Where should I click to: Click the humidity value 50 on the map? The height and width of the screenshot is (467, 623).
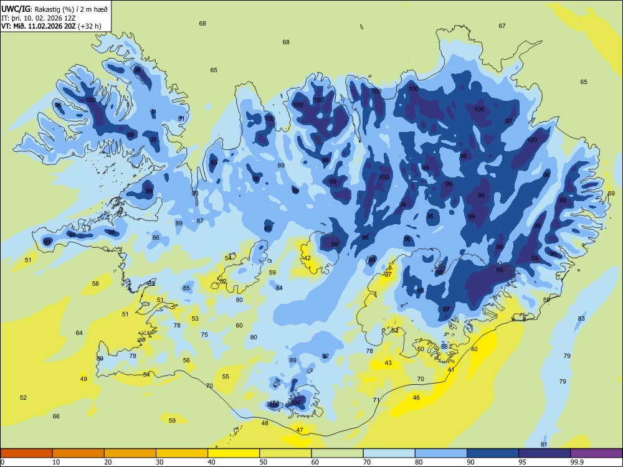[x=421, y=349]
